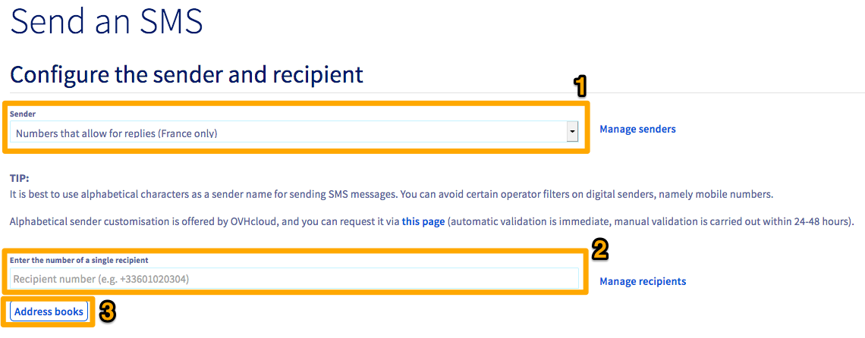Click the number 2 annotation marker

[600, 248]
